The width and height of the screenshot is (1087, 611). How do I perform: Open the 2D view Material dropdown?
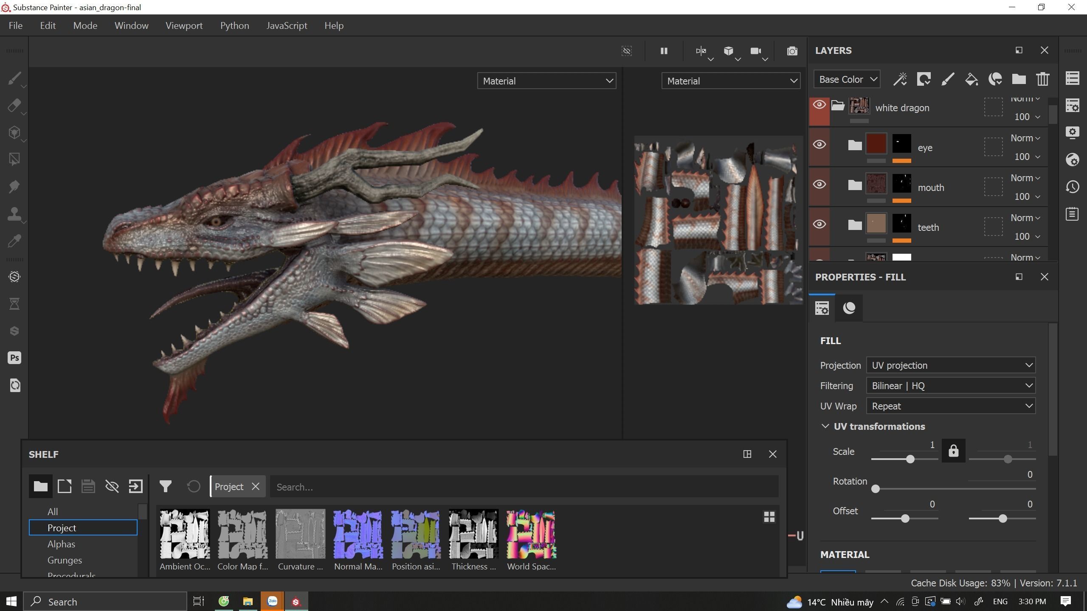[x=731, y=81]
